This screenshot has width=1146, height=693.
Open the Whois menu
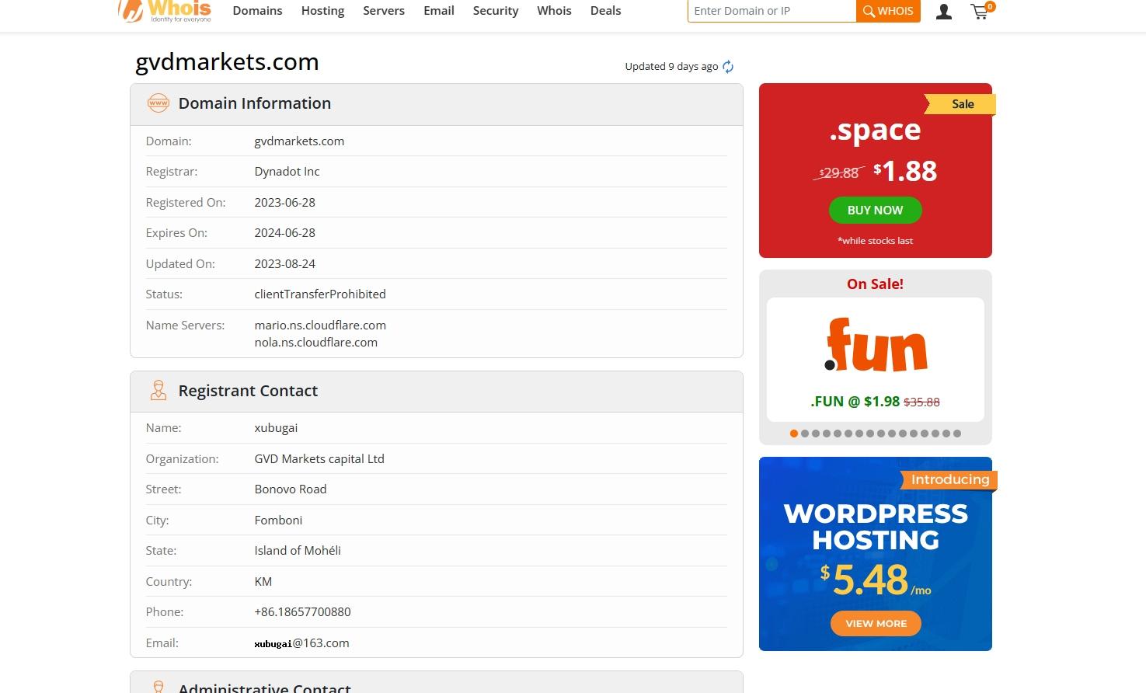click(x=554, y=11)
